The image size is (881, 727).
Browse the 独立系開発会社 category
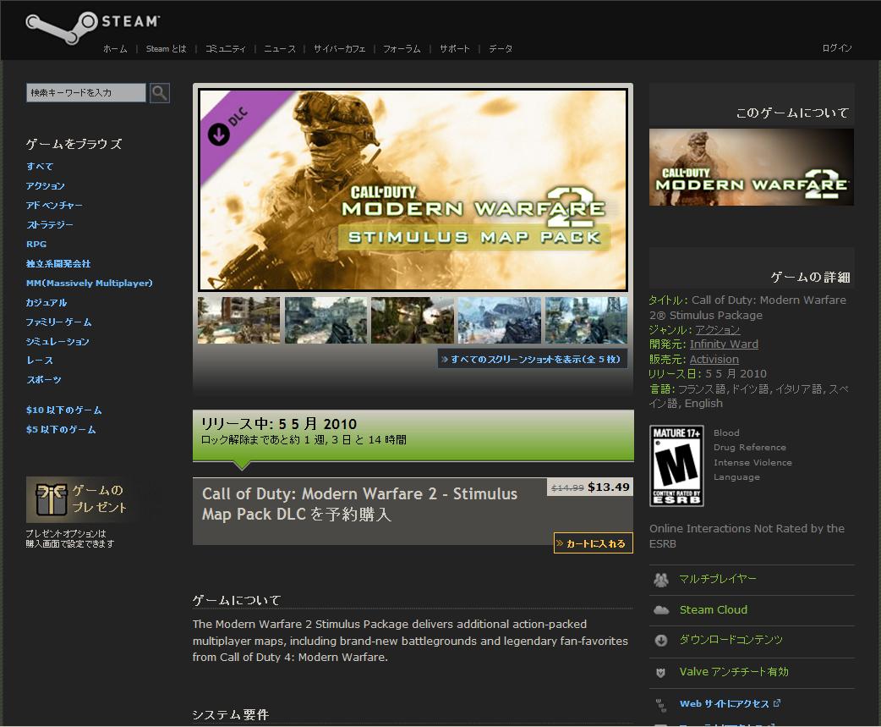click(x=58, y=264)
